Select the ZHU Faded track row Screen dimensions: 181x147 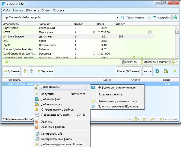(x=78, y=41)
